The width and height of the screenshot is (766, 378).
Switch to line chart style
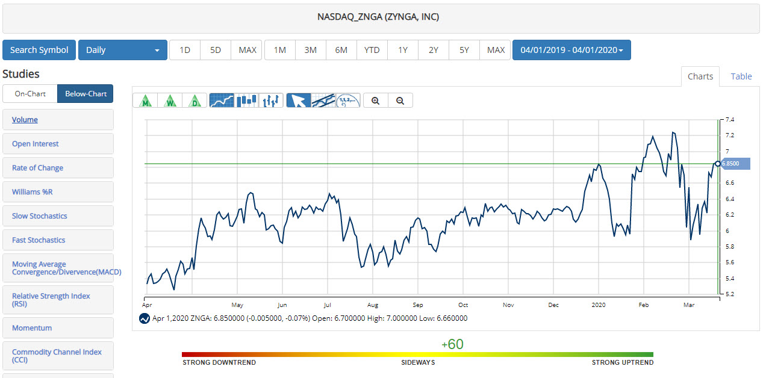(x=222, y=101)
